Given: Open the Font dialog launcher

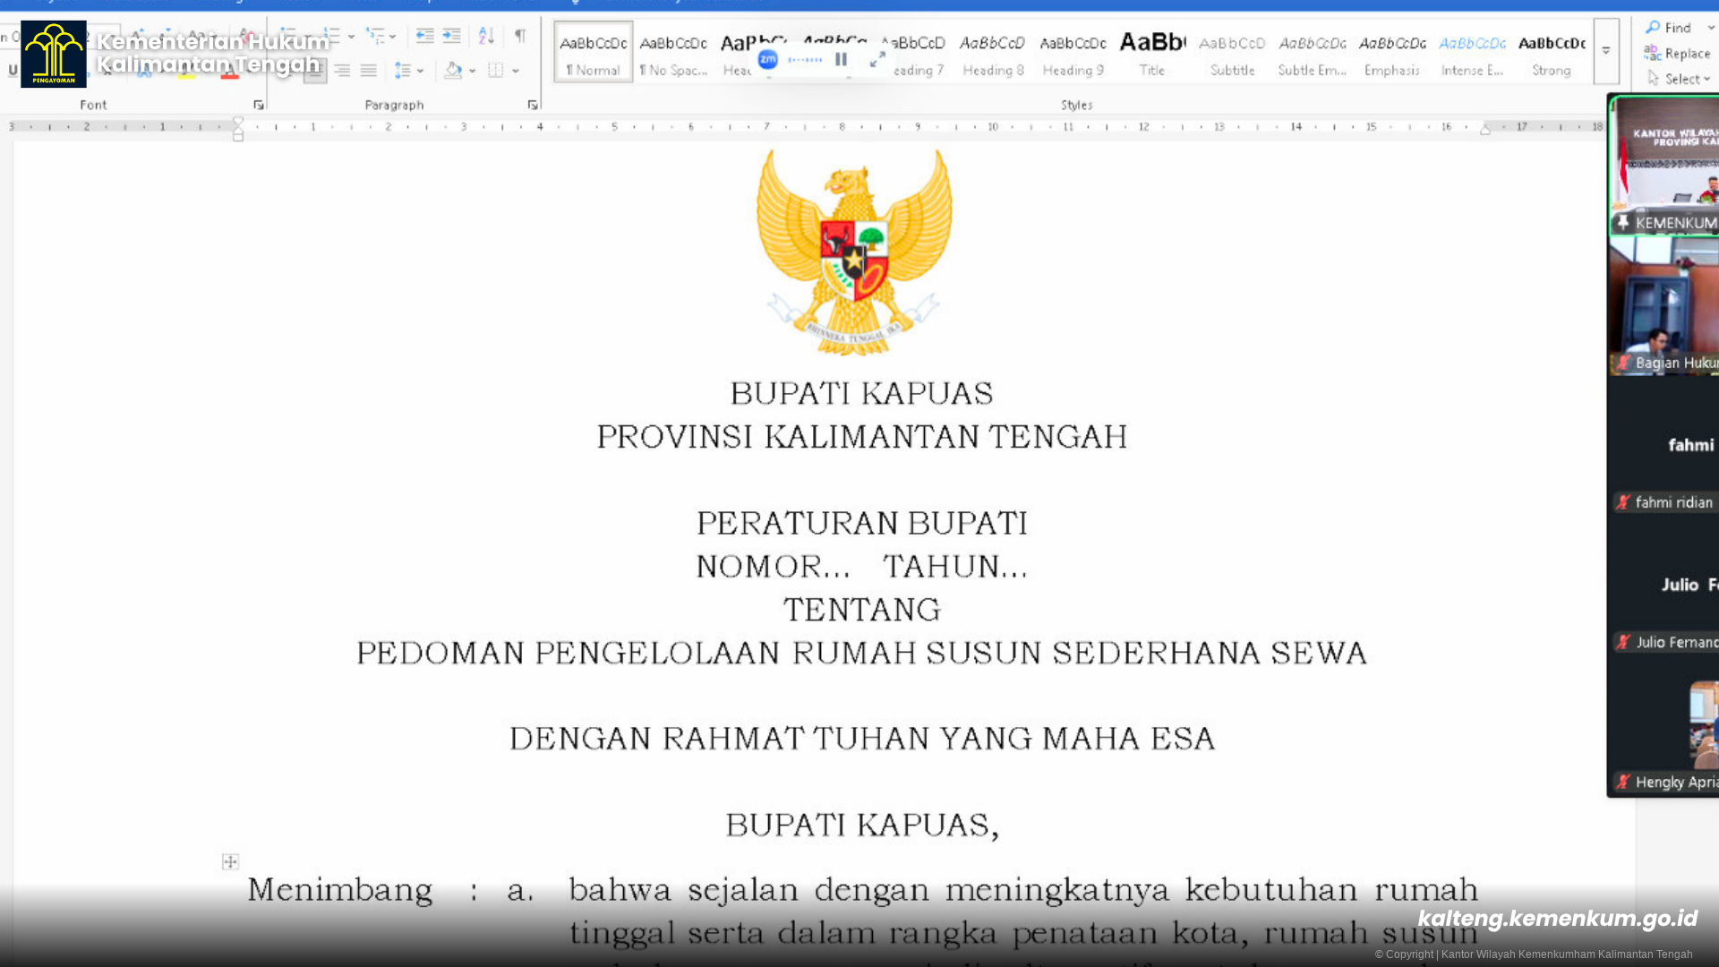Looking at the screenshot, I should point(259,105).
